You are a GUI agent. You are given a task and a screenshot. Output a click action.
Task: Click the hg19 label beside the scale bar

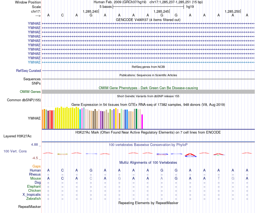tap(190, 7)
